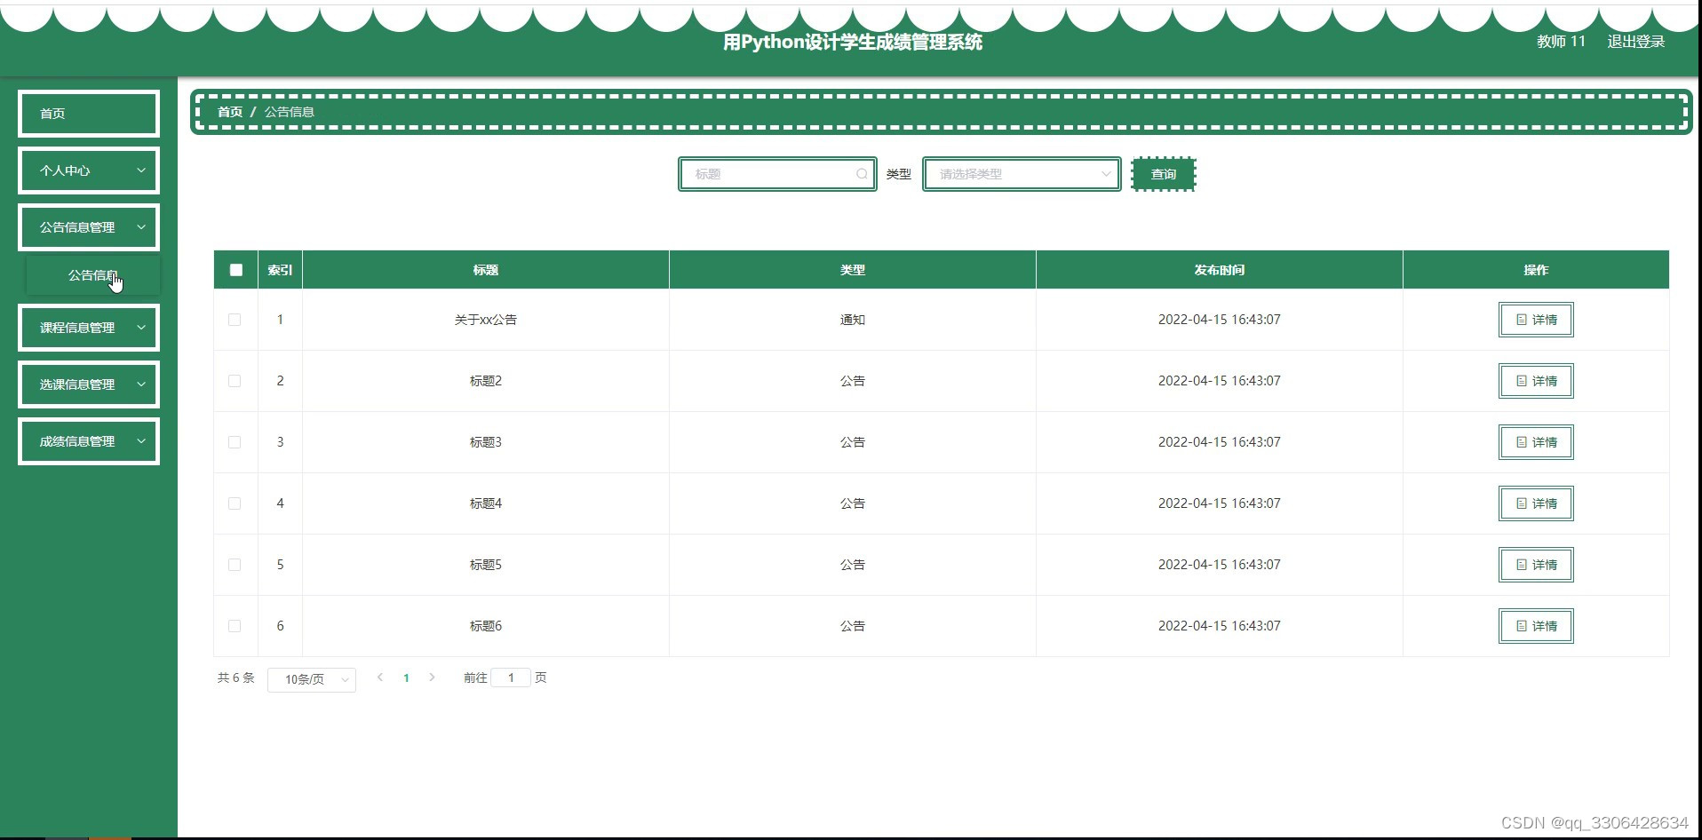Viewport: 1702px width, 840px height.
Task: Click the 前往 page number input
Action: 511,678
